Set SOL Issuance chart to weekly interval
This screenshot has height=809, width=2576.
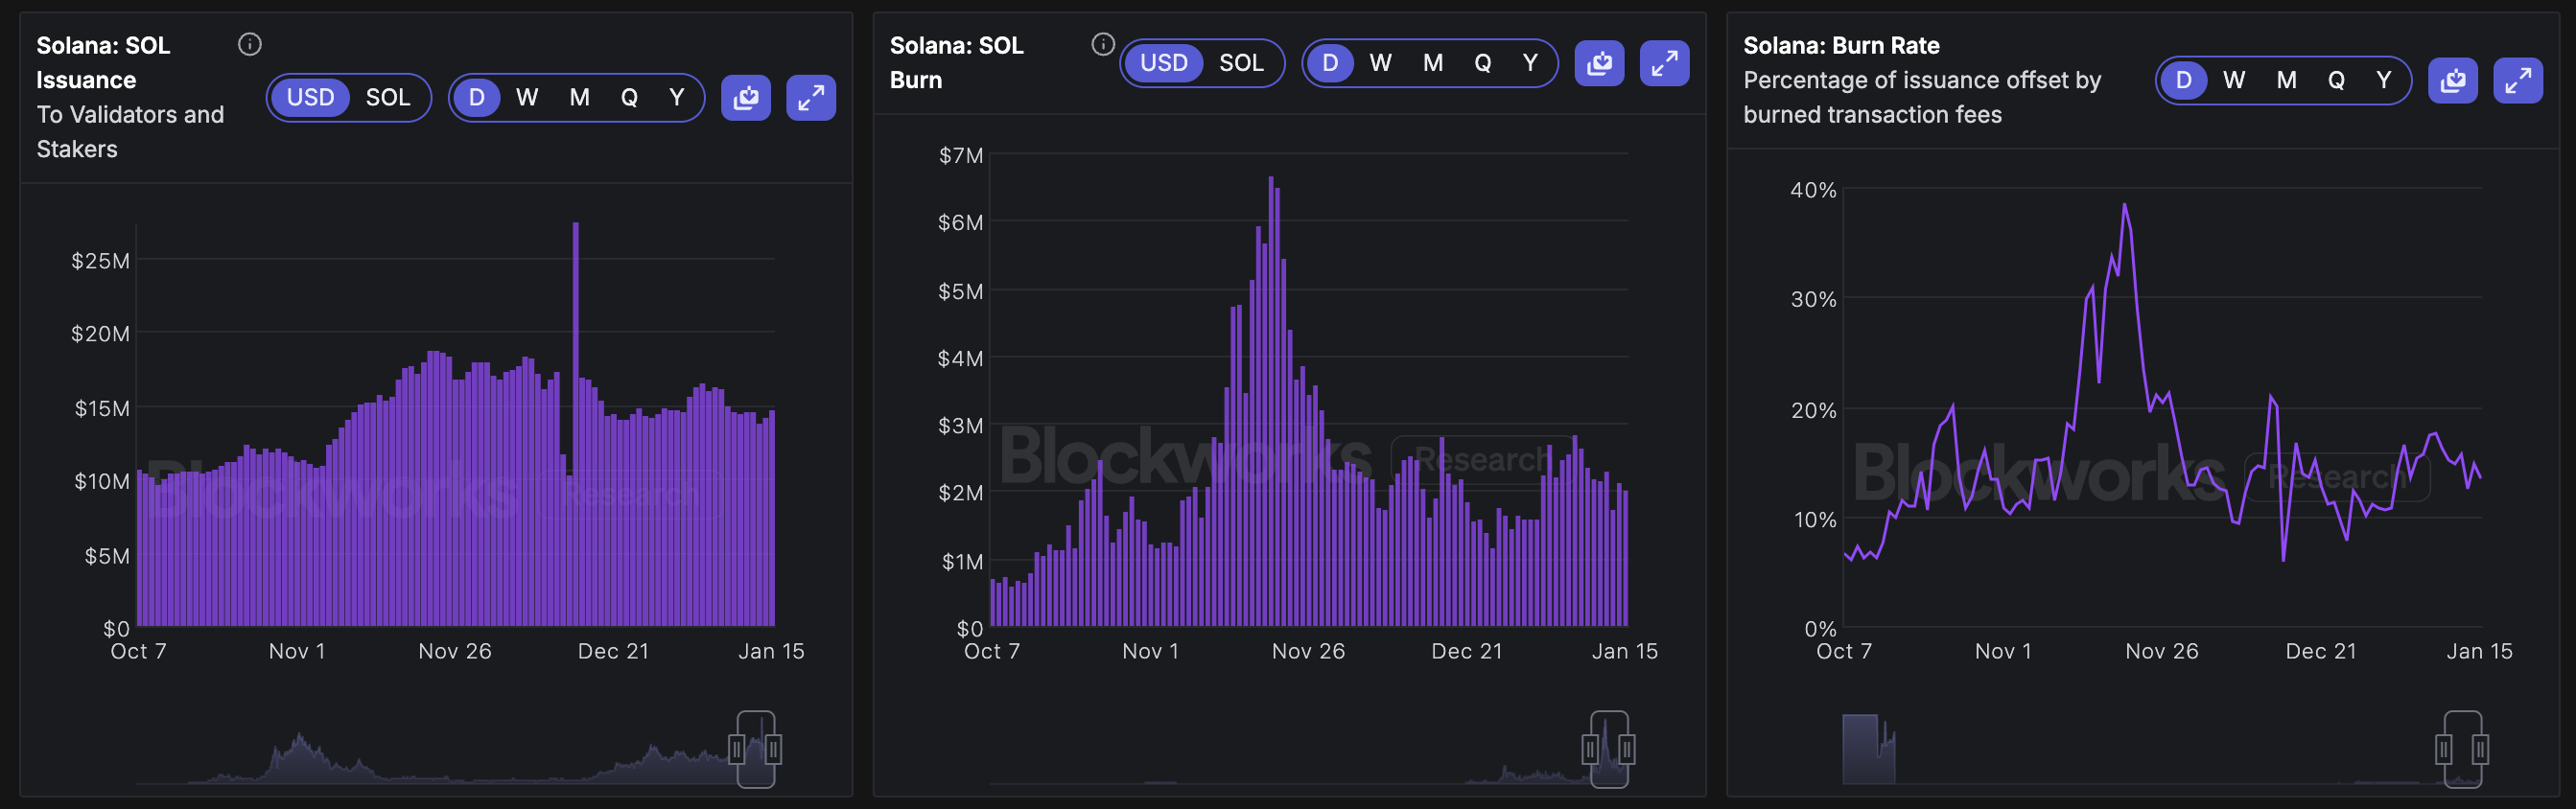[527, 98]
